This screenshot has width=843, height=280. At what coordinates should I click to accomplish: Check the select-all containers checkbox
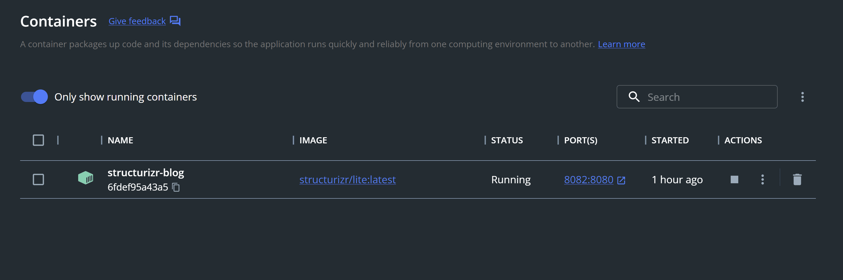[38, 140]
